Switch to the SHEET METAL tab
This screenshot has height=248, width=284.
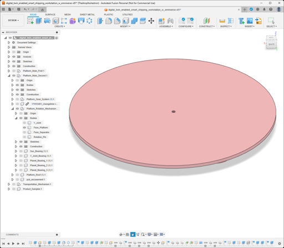(x=87, y=14)
